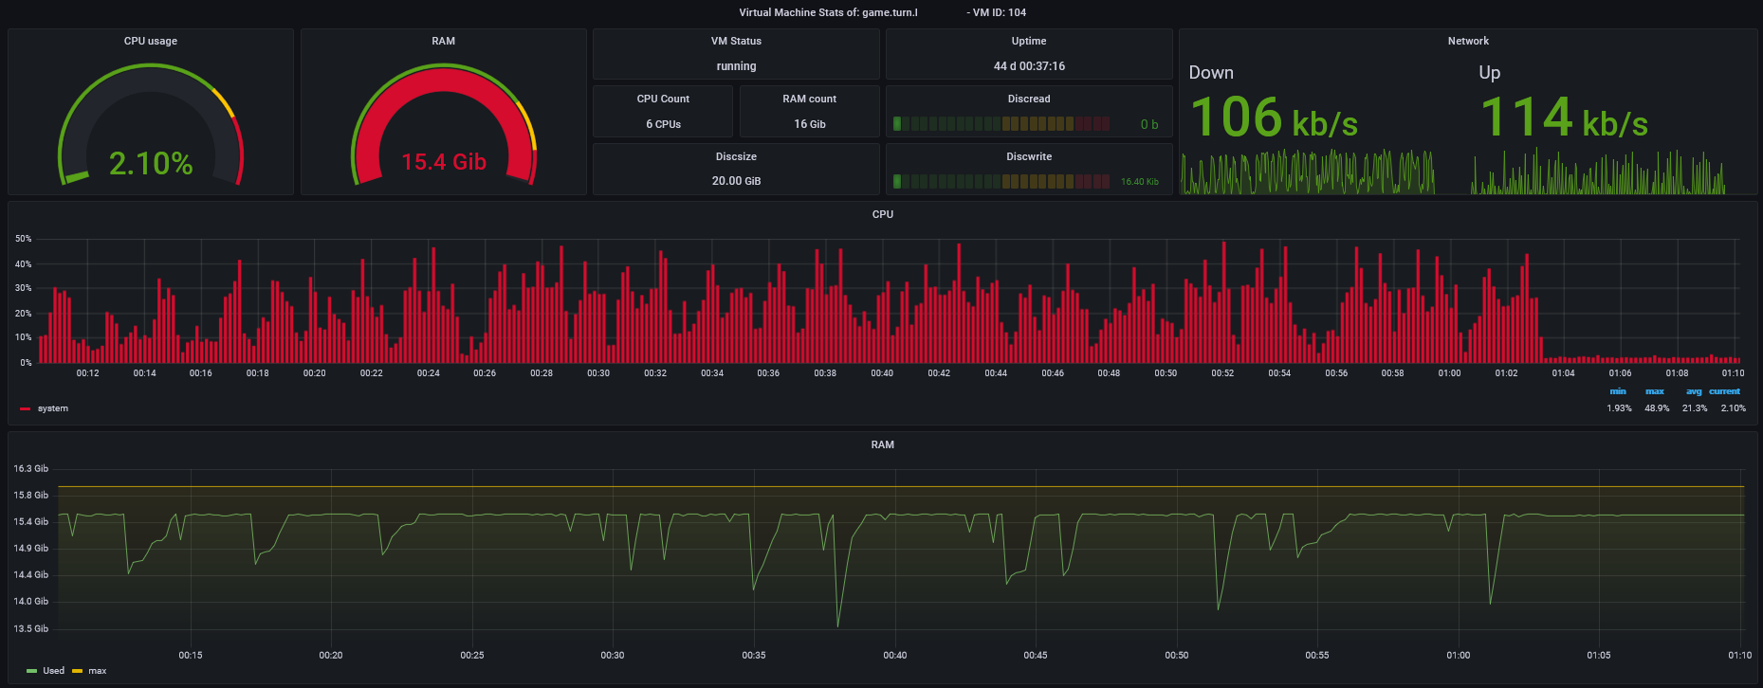
Task: Open the CPU usage gauge panel title menu
Action: pyautogui.click(x=150, y=41)
